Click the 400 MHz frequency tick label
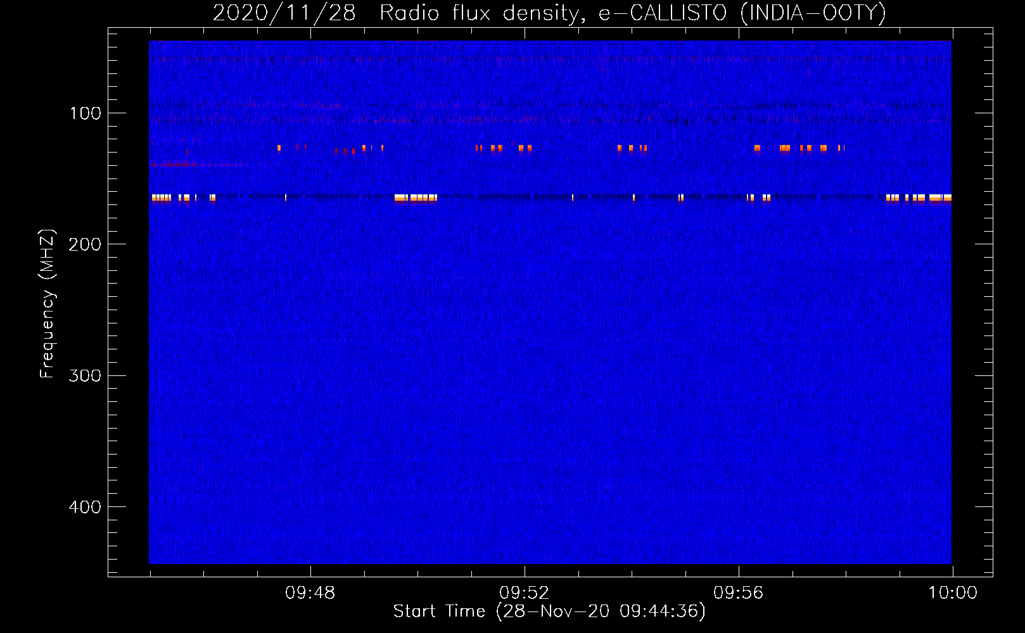 tap(85, 507)
